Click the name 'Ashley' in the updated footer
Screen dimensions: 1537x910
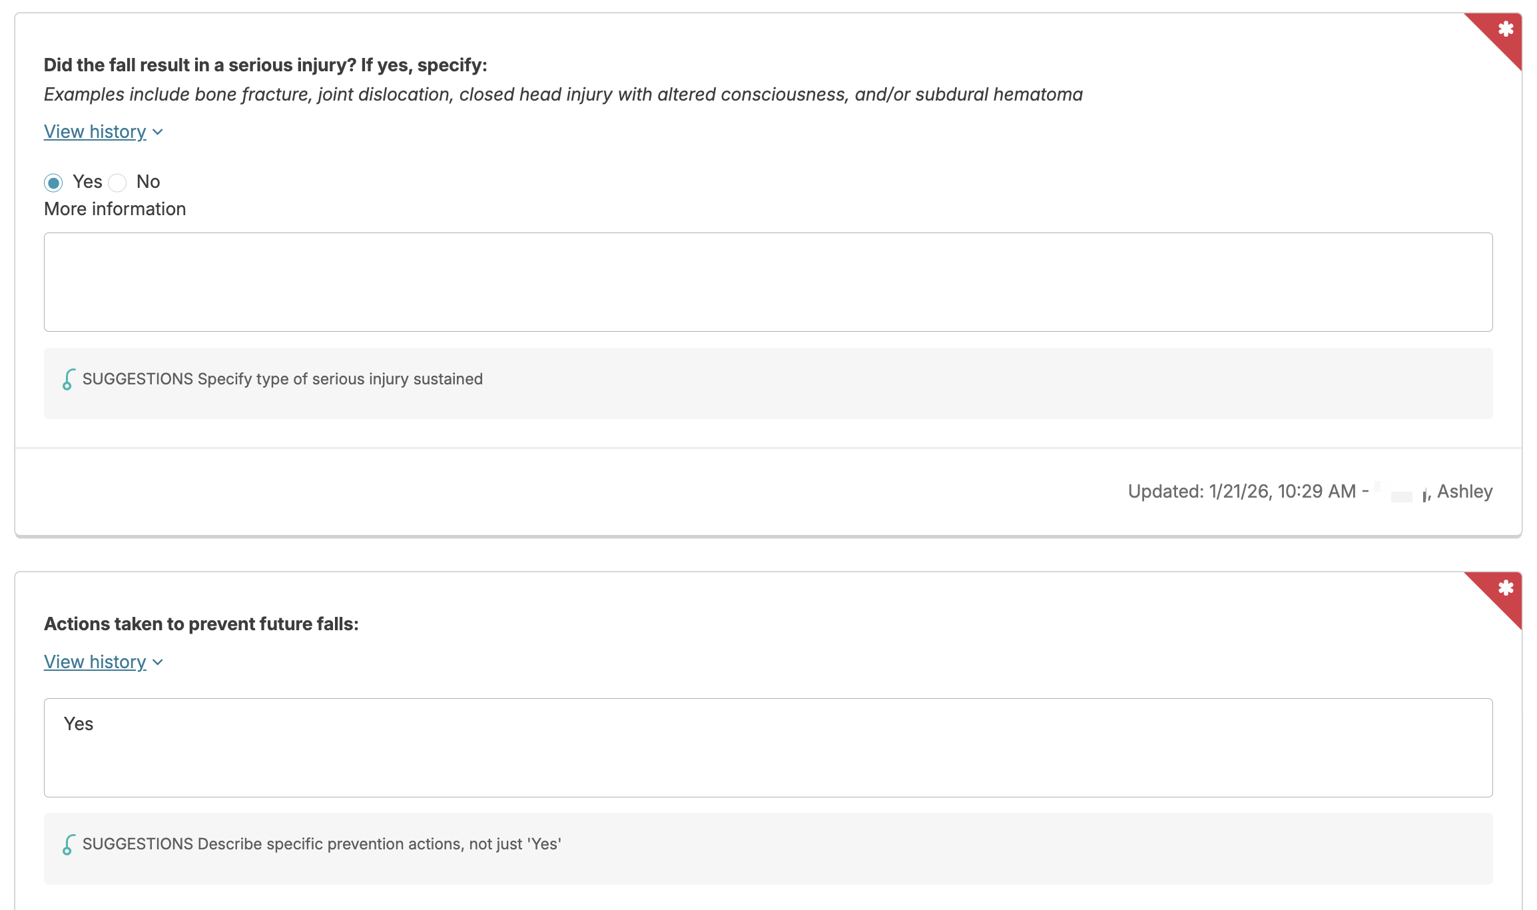[1464, 492]
